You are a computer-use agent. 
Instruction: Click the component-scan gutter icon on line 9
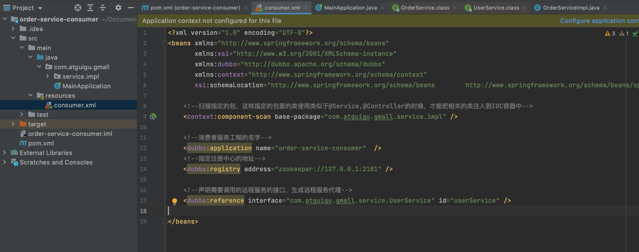click(x=153, y=116)
